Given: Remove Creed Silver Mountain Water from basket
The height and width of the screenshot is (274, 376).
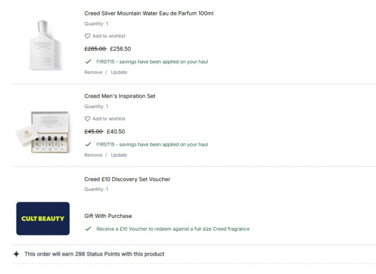Looking at the screenshot, I should point(93,72).
